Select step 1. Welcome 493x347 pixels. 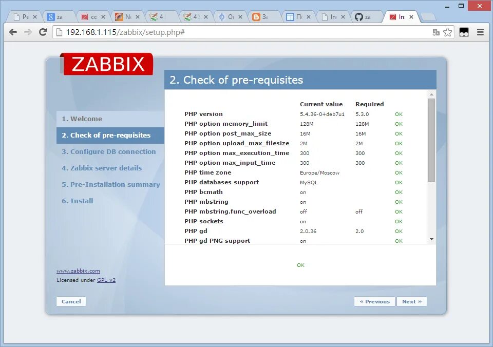(110, 119)
